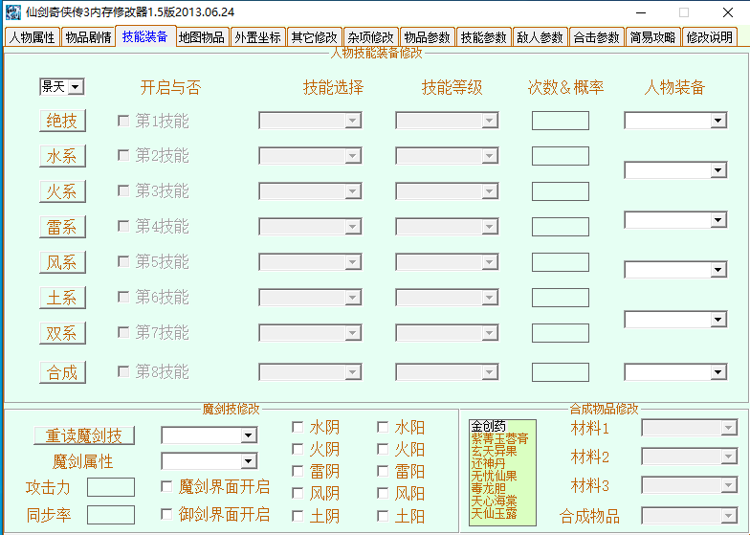This screenshot has width=750, height=535.
Task: Open the 简易攻略 tab
Action: [x=652, y=36]
